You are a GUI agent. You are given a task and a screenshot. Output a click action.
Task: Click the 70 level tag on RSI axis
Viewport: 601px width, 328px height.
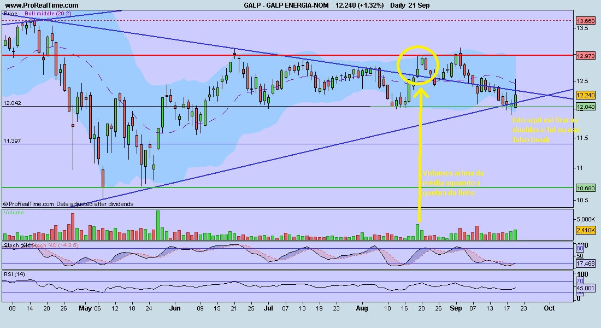pos(580,281)
